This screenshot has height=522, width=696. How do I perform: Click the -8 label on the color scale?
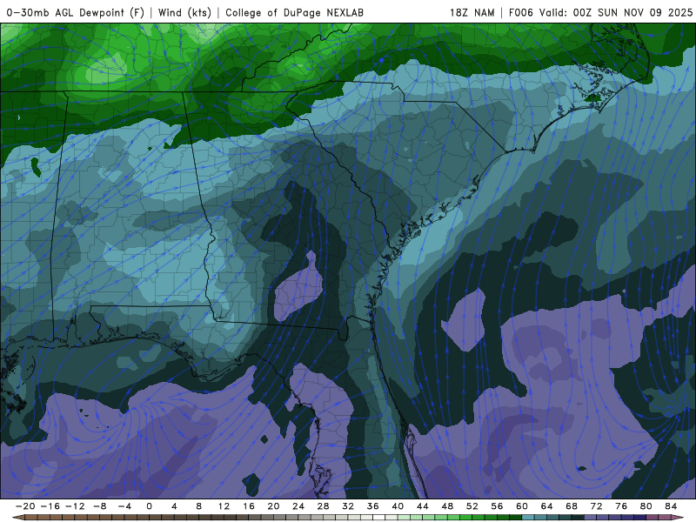(x=99, y=506)
